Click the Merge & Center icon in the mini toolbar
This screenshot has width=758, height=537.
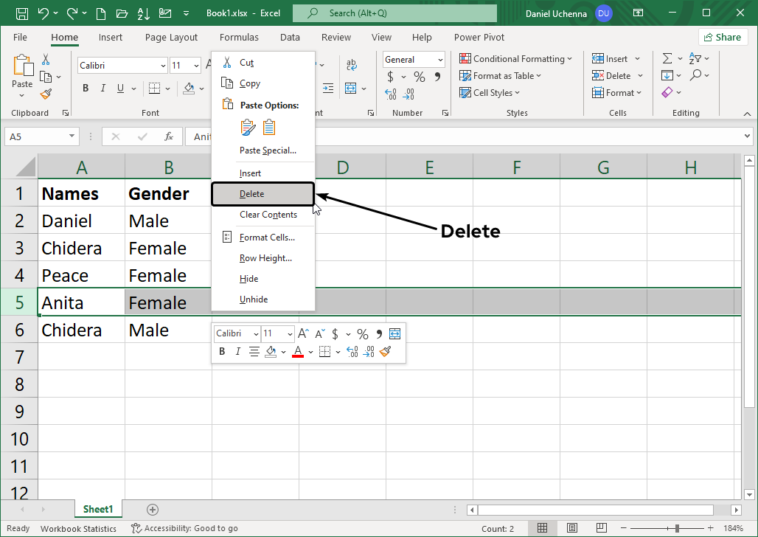click(x=394, y=333)
